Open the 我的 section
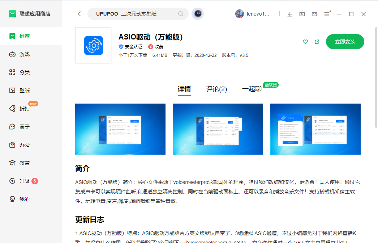This screenshot has width=378, height=243. pos(31,199)
